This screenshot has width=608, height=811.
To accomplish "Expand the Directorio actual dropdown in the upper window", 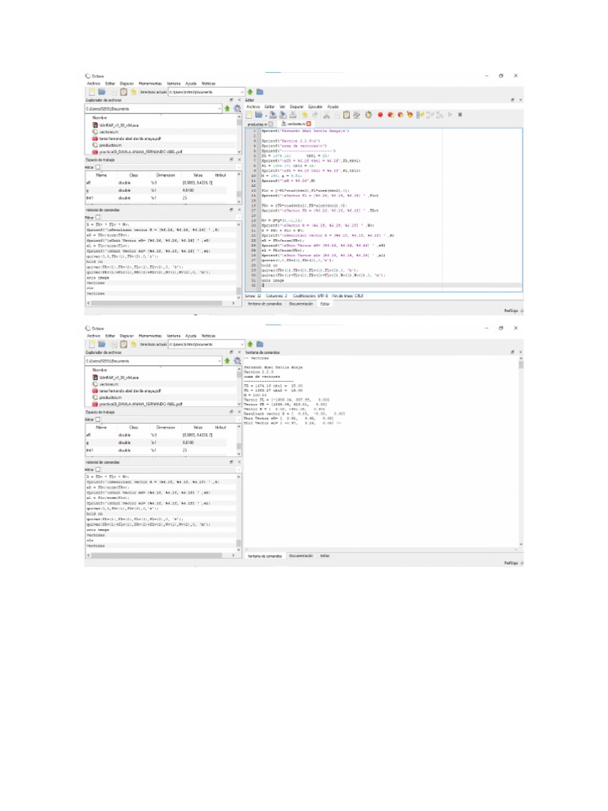I will tap(242, 92).
